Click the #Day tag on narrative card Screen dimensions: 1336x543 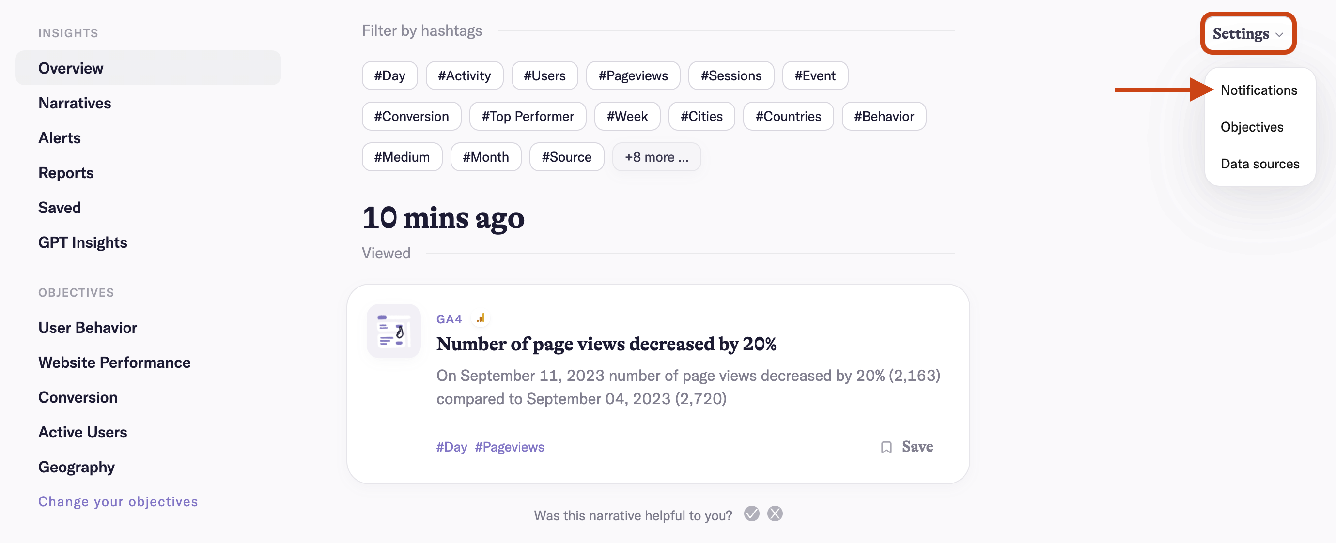[x=451, y=447]
